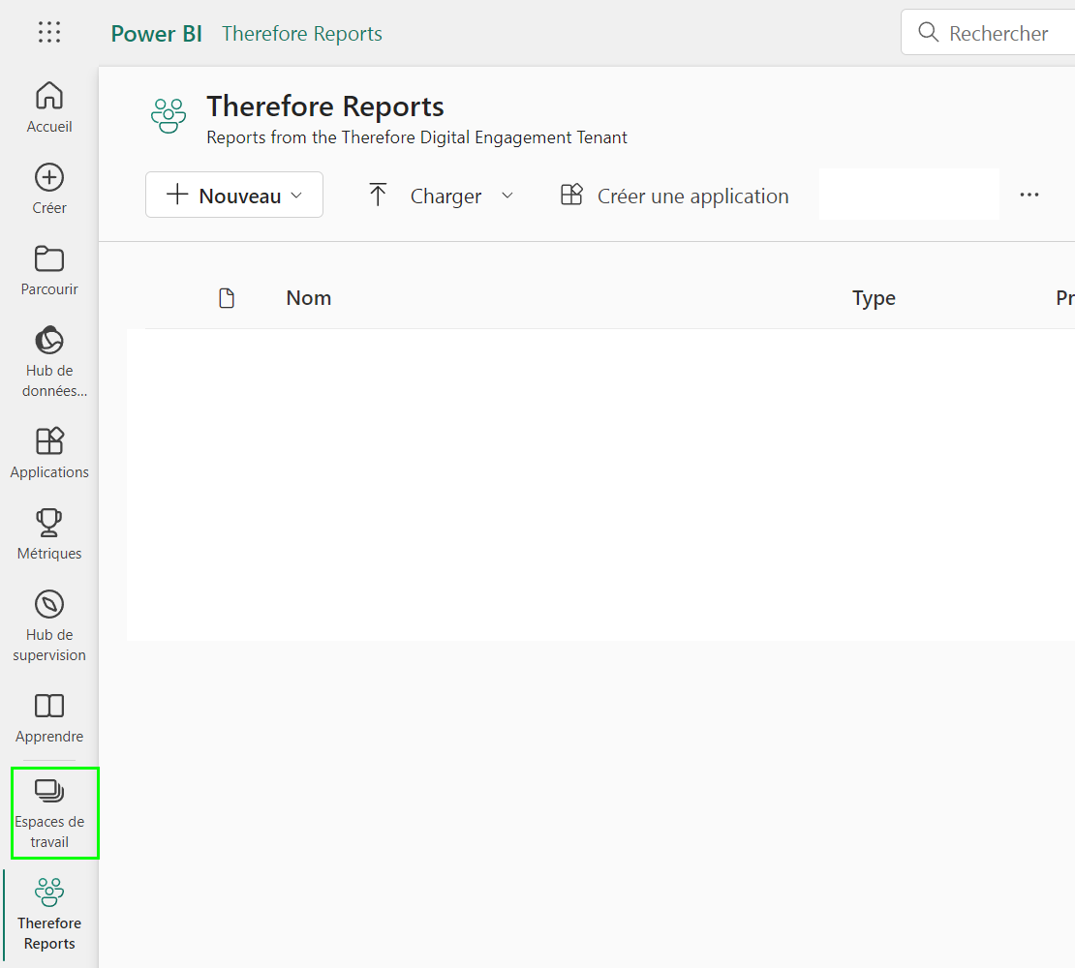1075x968 pixels.
Task: Click the Therefore Reports workspace title
Action: click(x=324, y=106)
